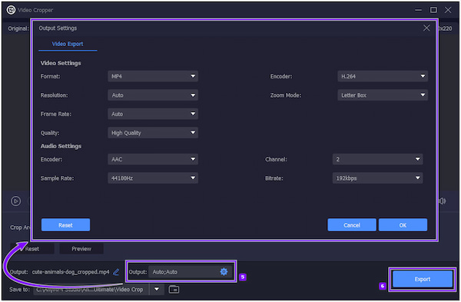Screen dimensions: 461x302
Task: Expand the Channel dropdown showing 2
Action: [377, 159]
